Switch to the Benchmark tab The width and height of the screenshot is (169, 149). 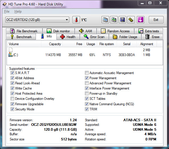pyautogui.click(x=21, y=37)
